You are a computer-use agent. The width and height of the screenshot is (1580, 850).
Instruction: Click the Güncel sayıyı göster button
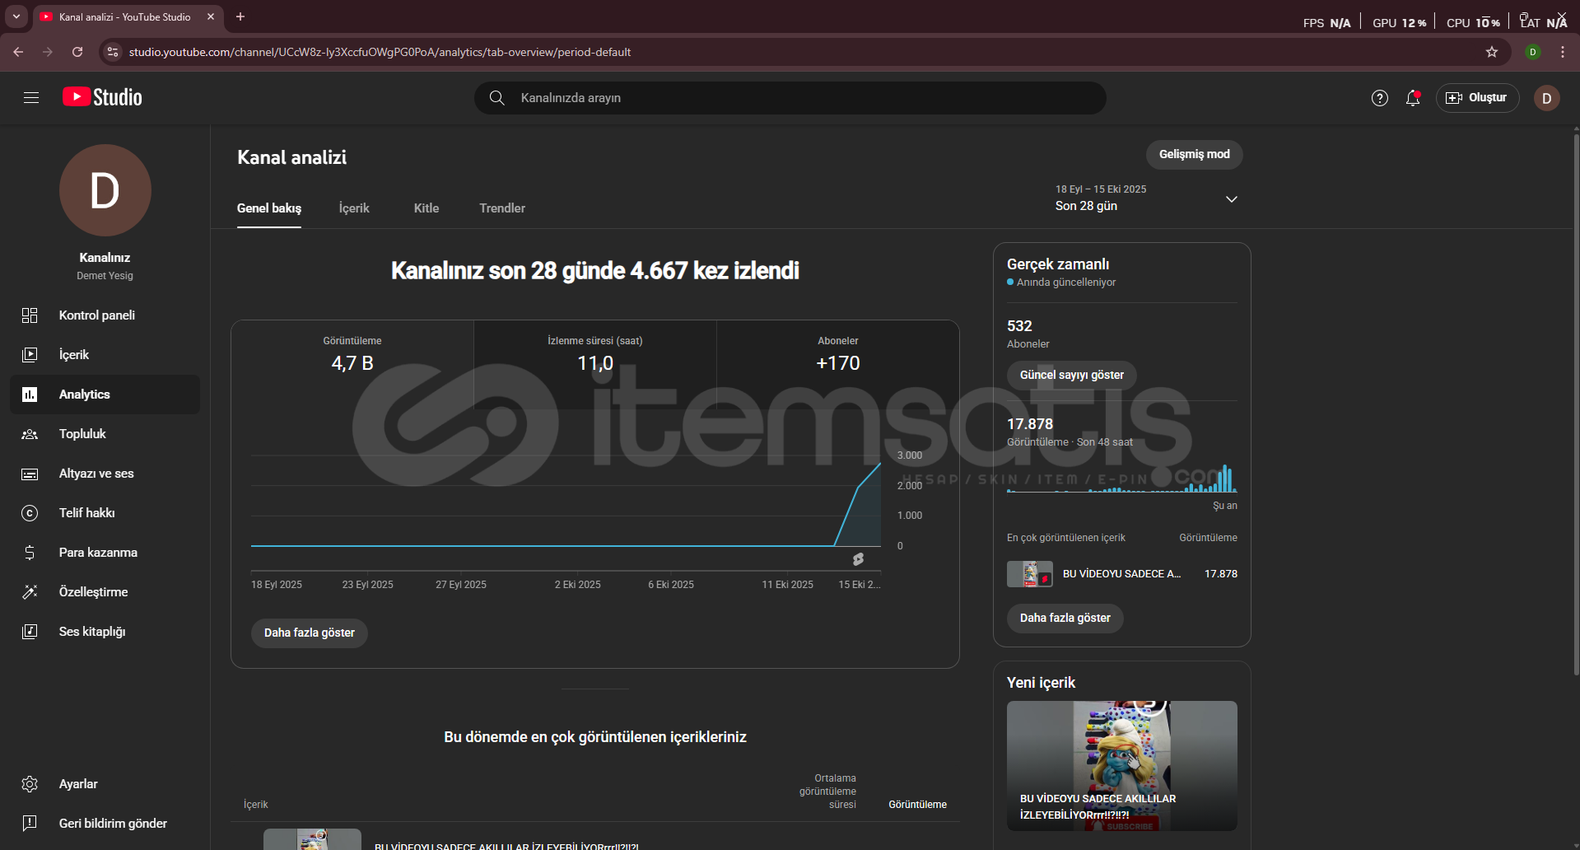click(x=1072, y=376)
